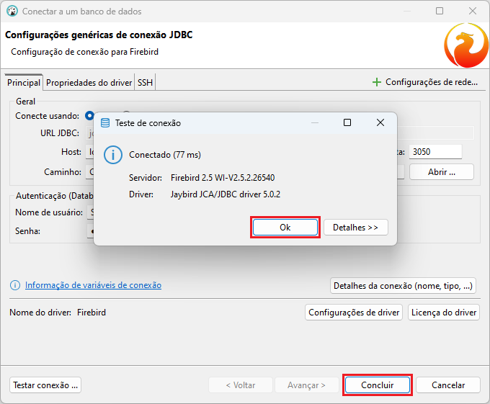This screenshot has height=404, width=490.
Task: Click driver text Jaybird JCA/JDBC driver 5.0.2
Action: [226, 194]
